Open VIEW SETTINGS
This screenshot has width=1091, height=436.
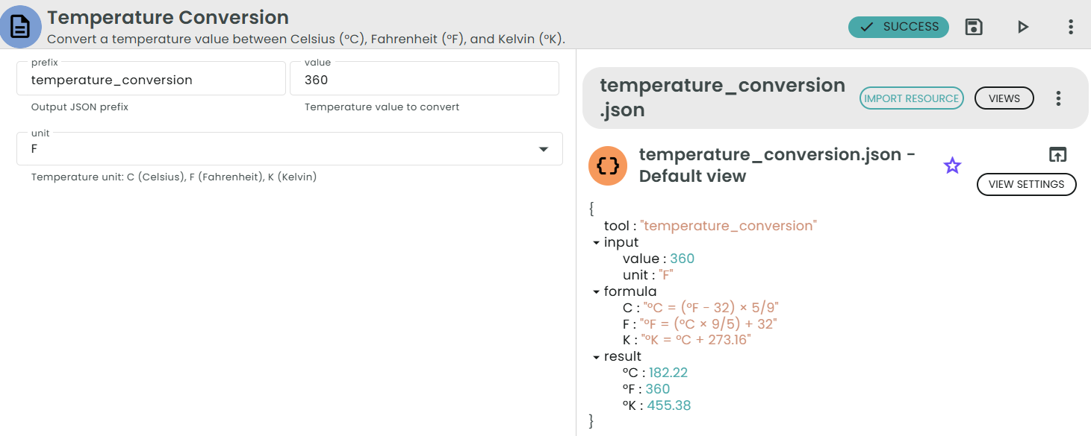[1026, 184]
